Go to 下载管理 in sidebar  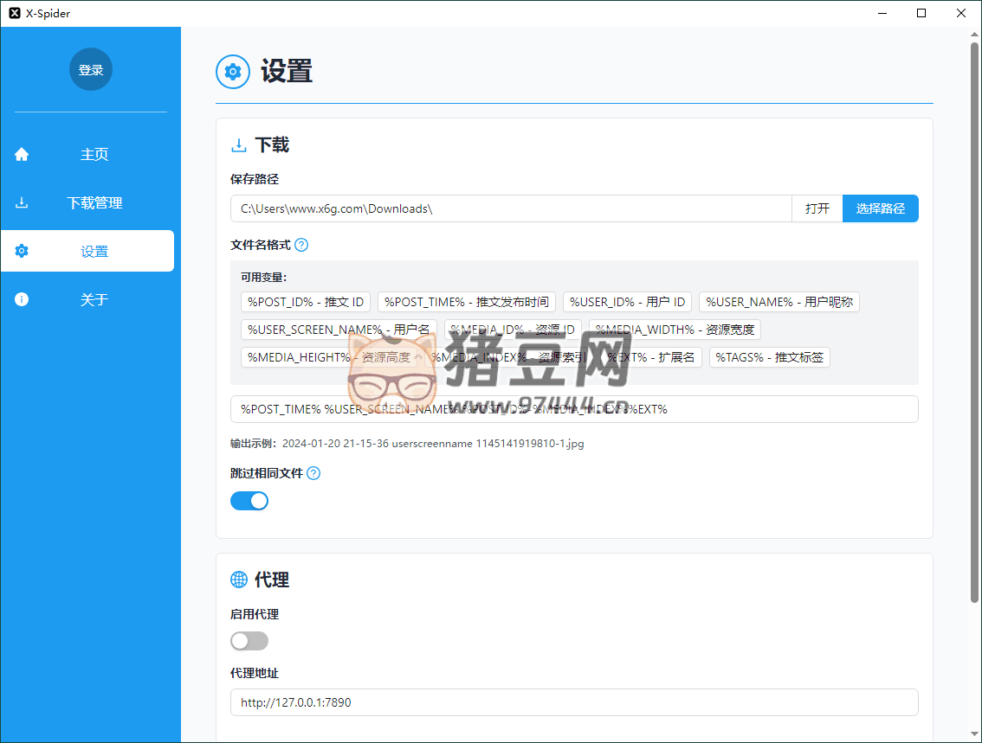click(94, 203)
